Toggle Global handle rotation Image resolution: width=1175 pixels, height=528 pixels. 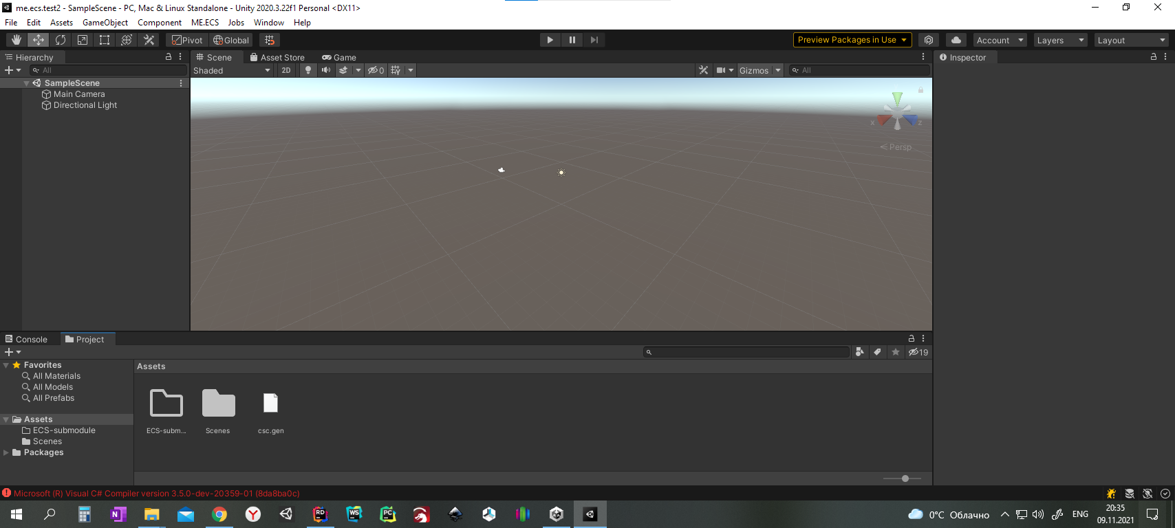231,40
